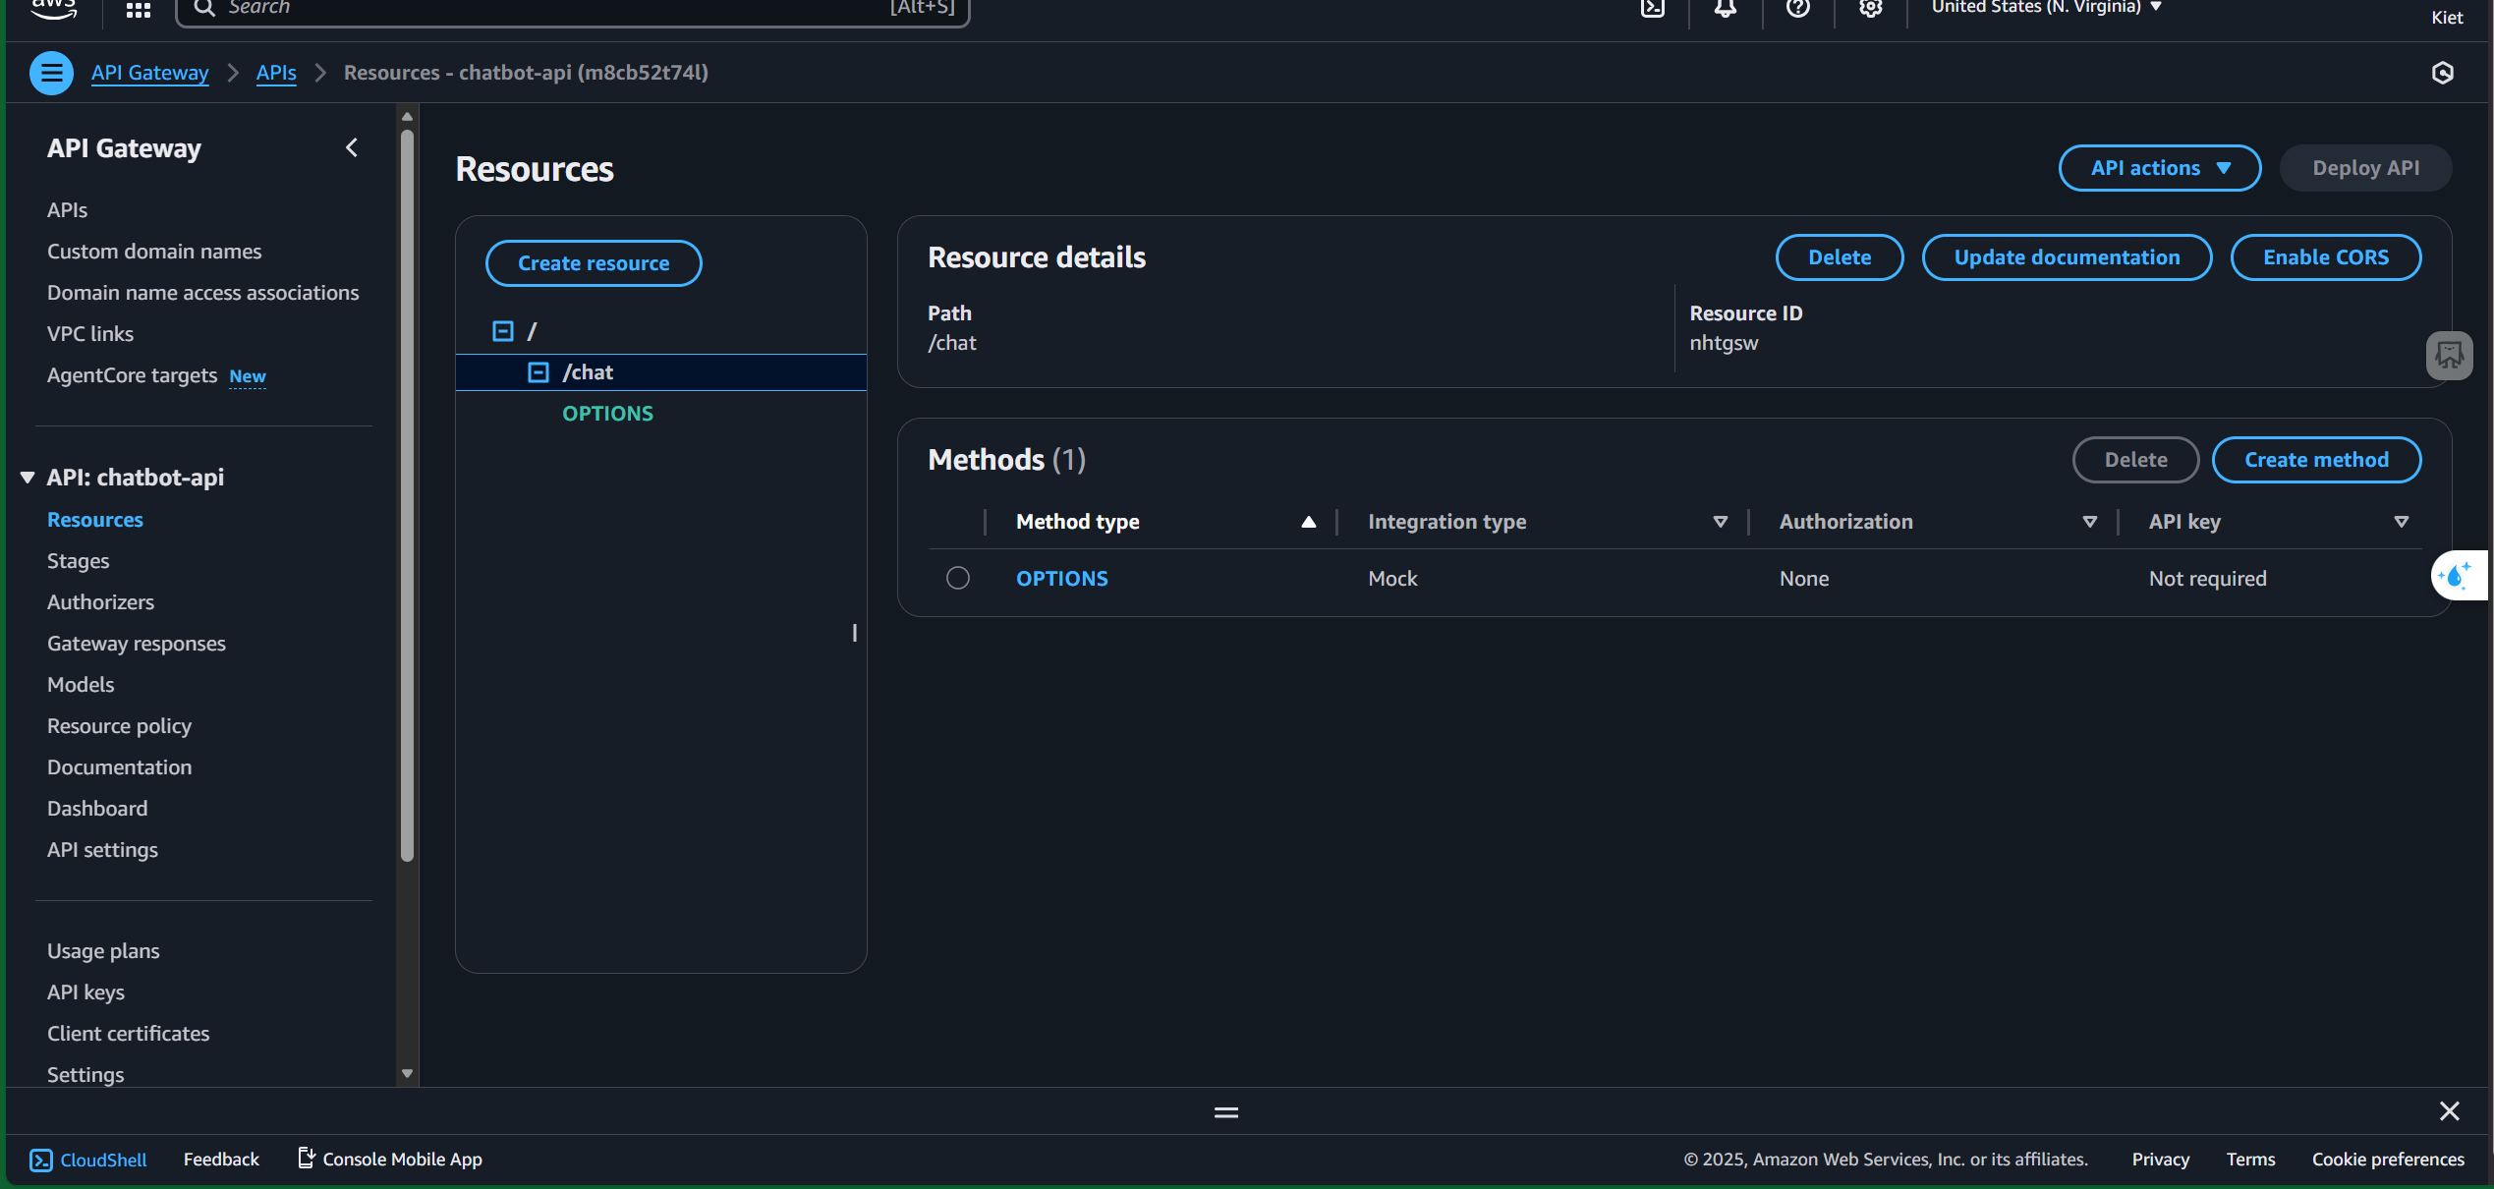Image resolution: width=2494 pixels, height=1189 pixels.
Task: Collapse the /chat resource tree node
Action: click(x=538, y=372)
